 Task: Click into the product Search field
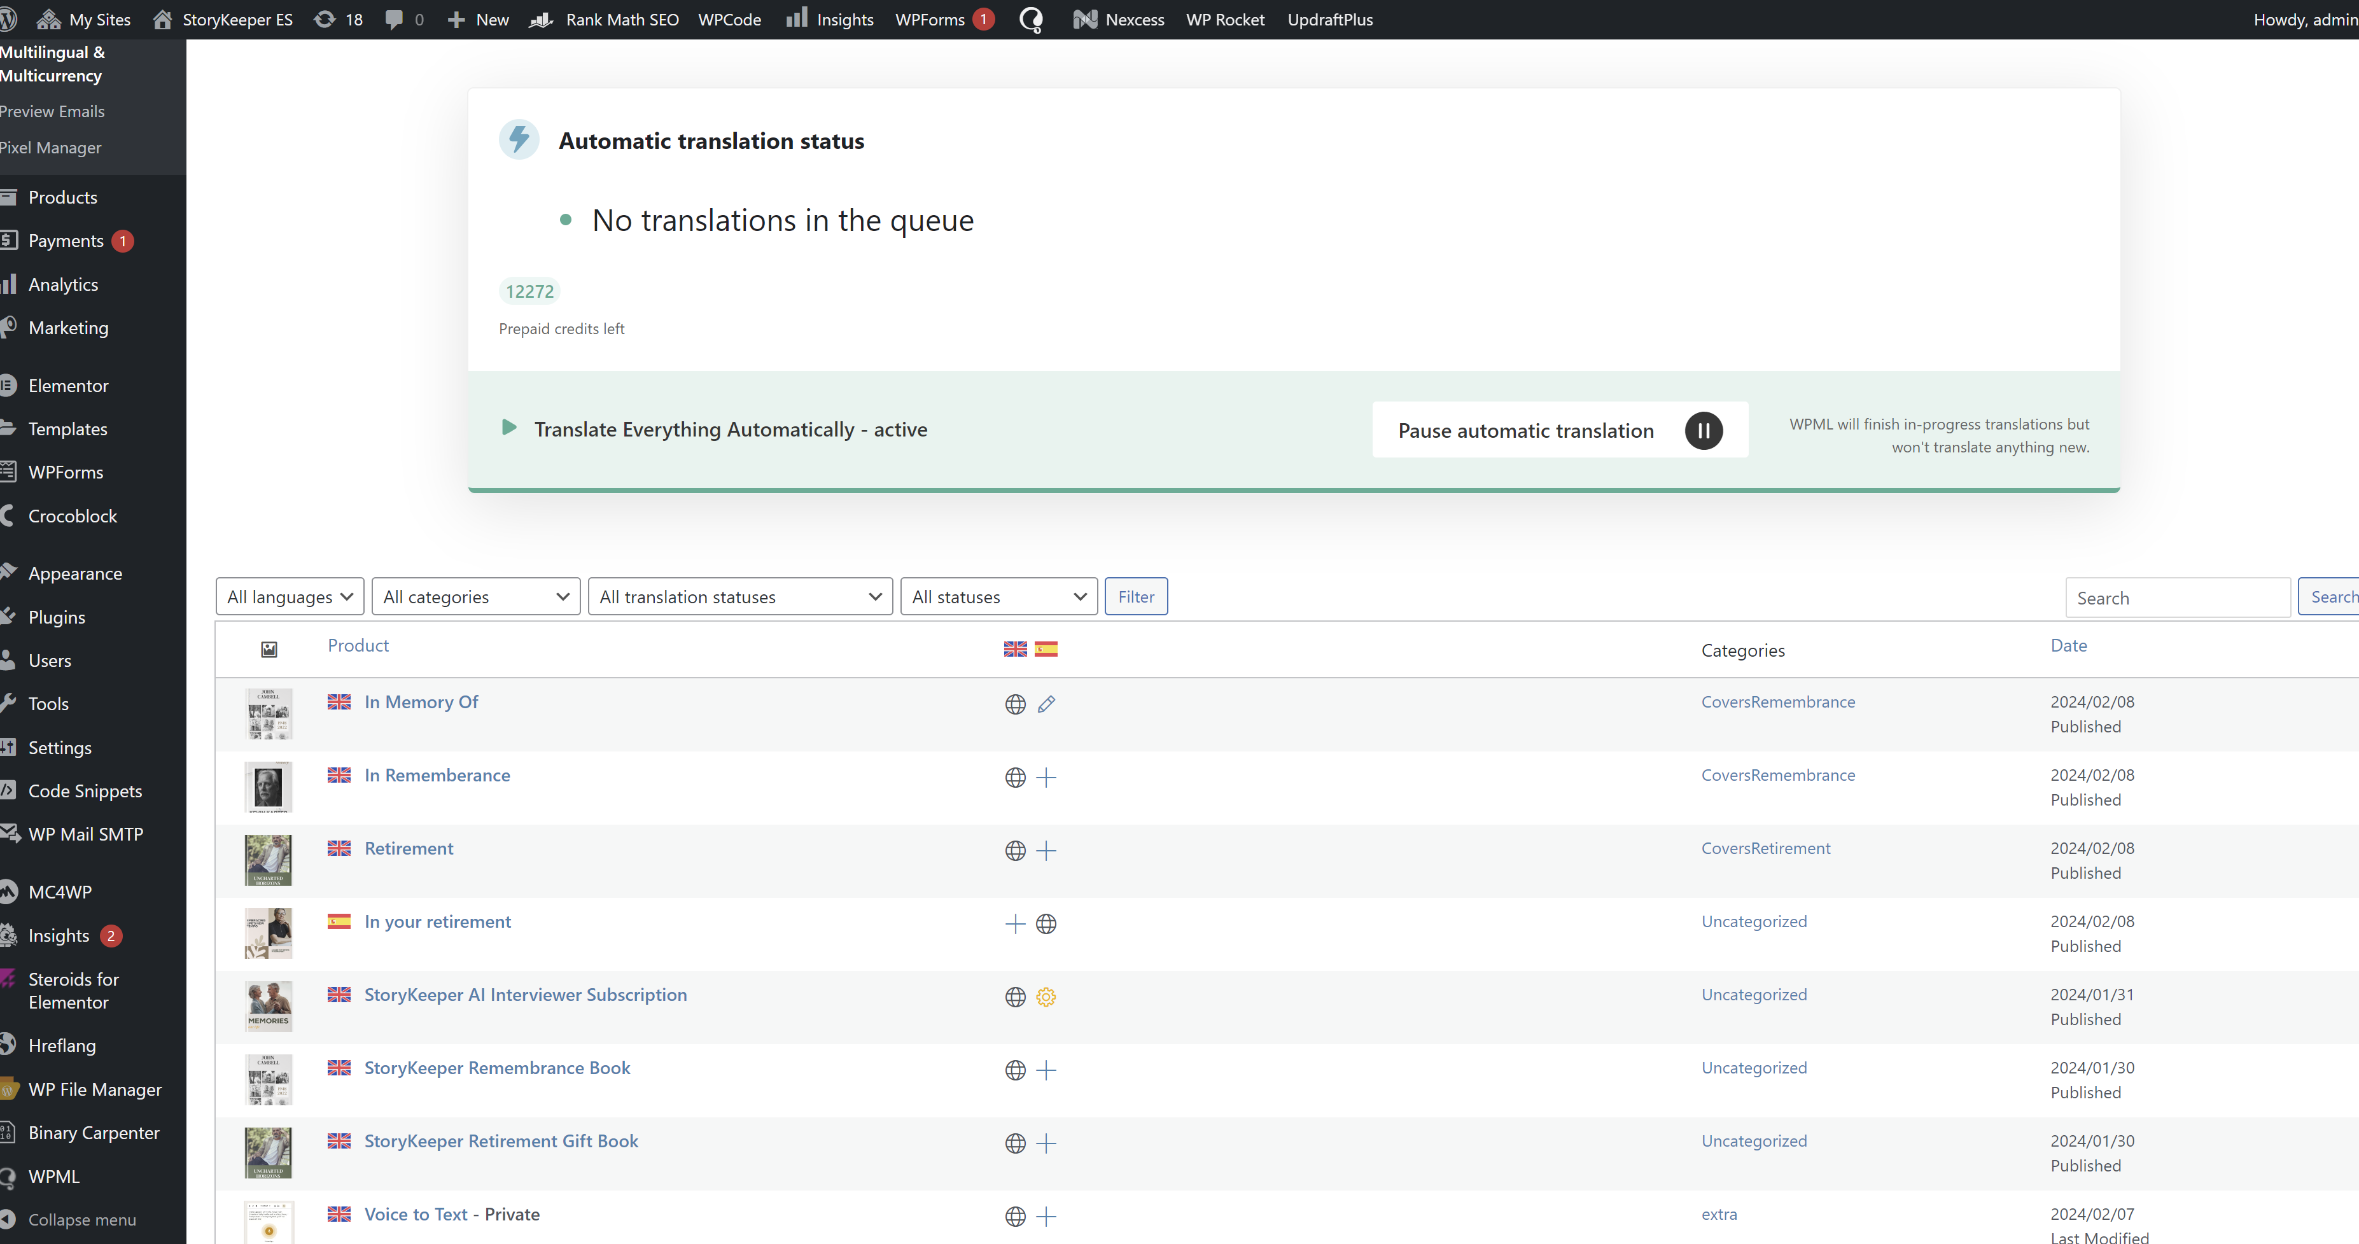2177,597
